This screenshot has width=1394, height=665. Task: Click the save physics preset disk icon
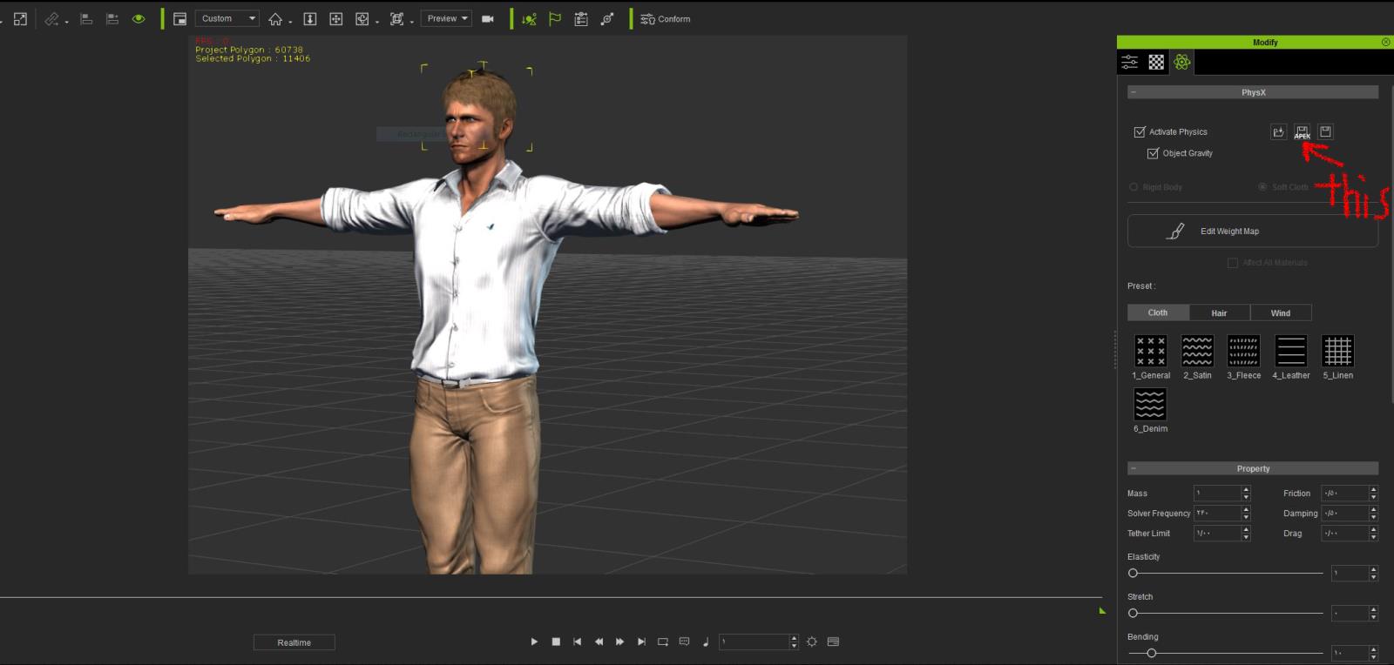coord(1325,131)
